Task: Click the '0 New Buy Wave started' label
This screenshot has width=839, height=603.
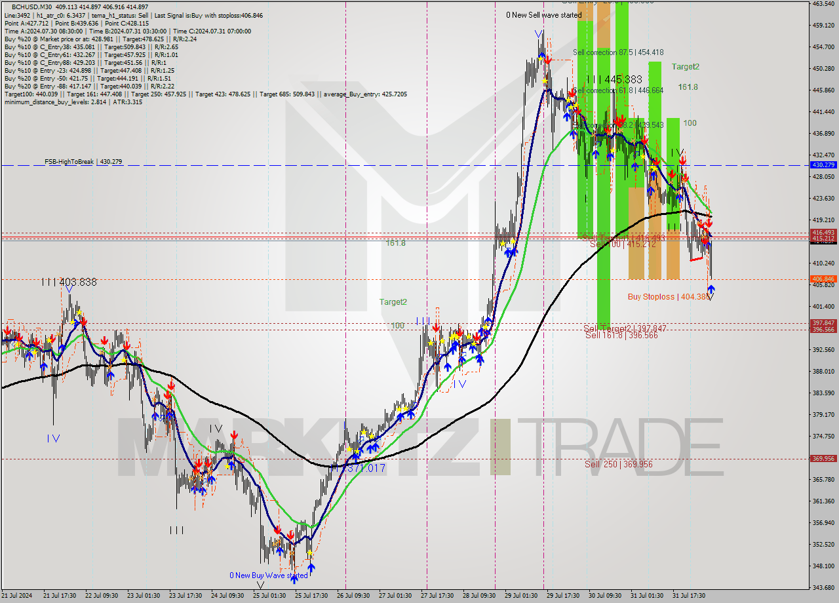Action: click(268, 575)
